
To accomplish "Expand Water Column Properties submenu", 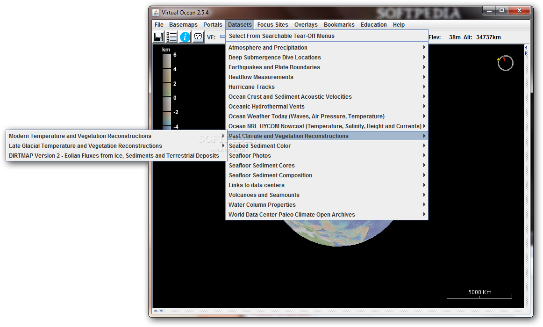I will [327, 204].
